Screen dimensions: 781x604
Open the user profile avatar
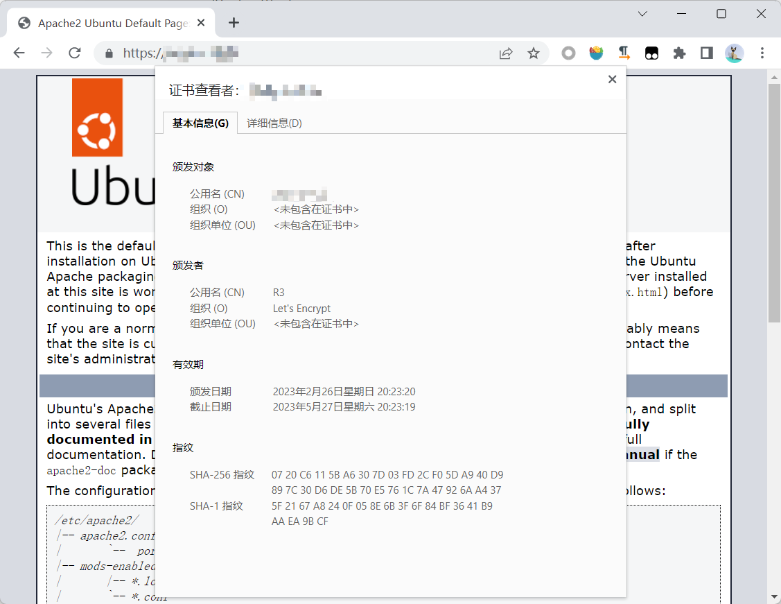(x=734, y=53)
